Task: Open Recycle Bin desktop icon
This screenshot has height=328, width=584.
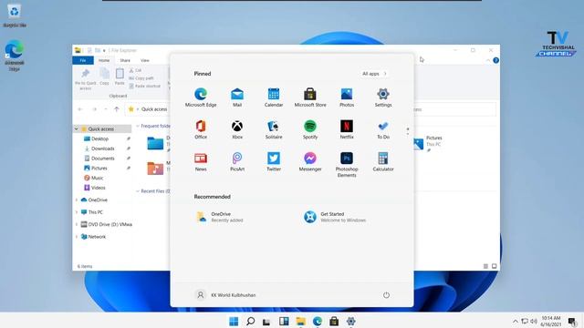Action: point(15,15)
